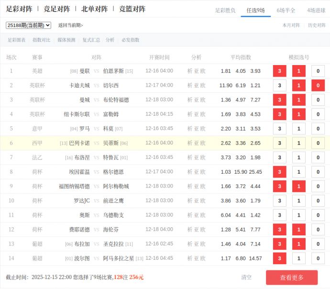Toggle pick 3 for 曼联 vs 伯恩茅斯
This screenshot has width=330, height=289.
click(x=279, y=71)
